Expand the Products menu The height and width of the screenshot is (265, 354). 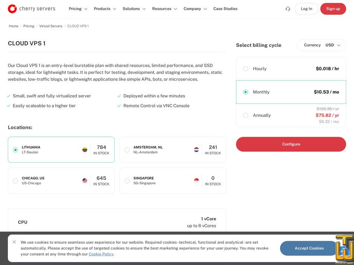pyautogui.click(x=105, y=9)
